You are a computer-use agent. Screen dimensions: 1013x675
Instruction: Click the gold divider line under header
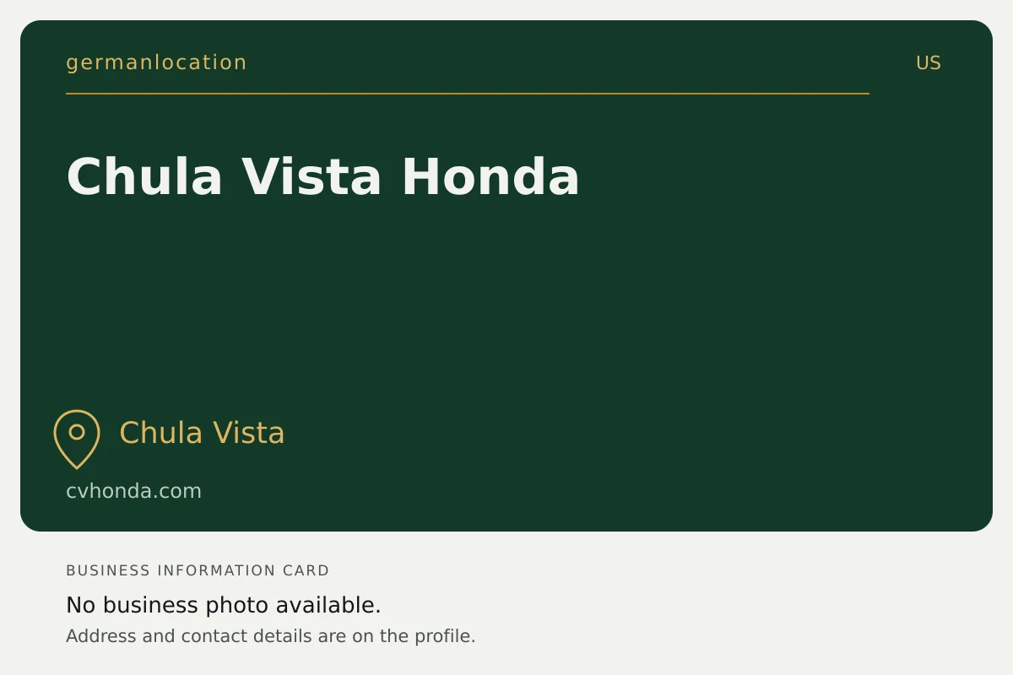pos(468,94)
